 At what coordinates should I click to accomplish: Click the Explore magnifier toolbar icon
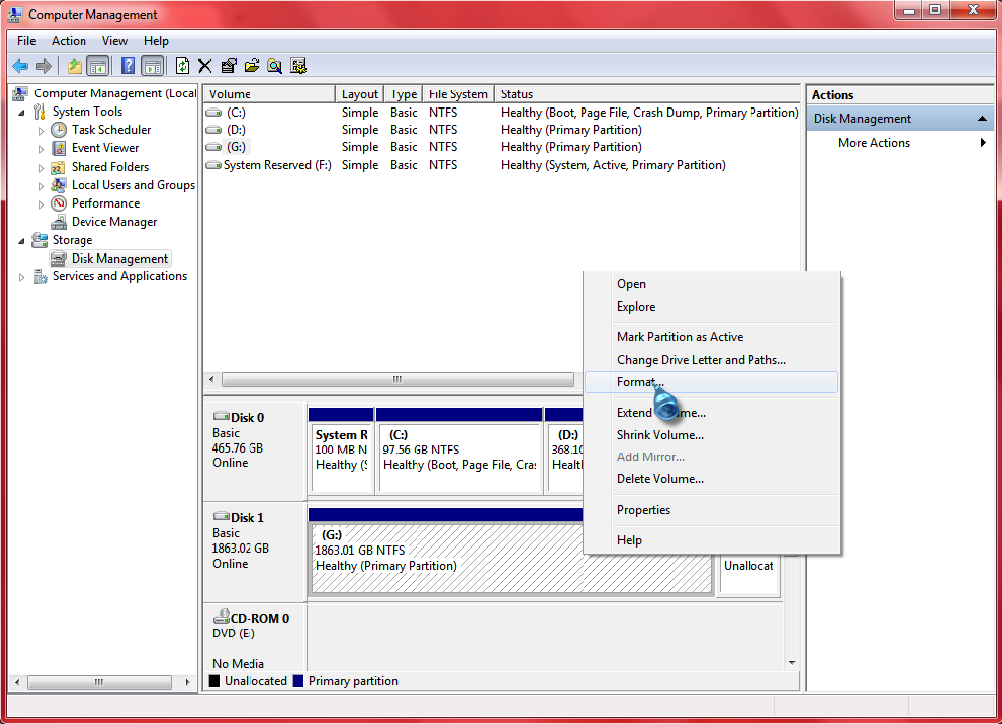tap(274, 66)
